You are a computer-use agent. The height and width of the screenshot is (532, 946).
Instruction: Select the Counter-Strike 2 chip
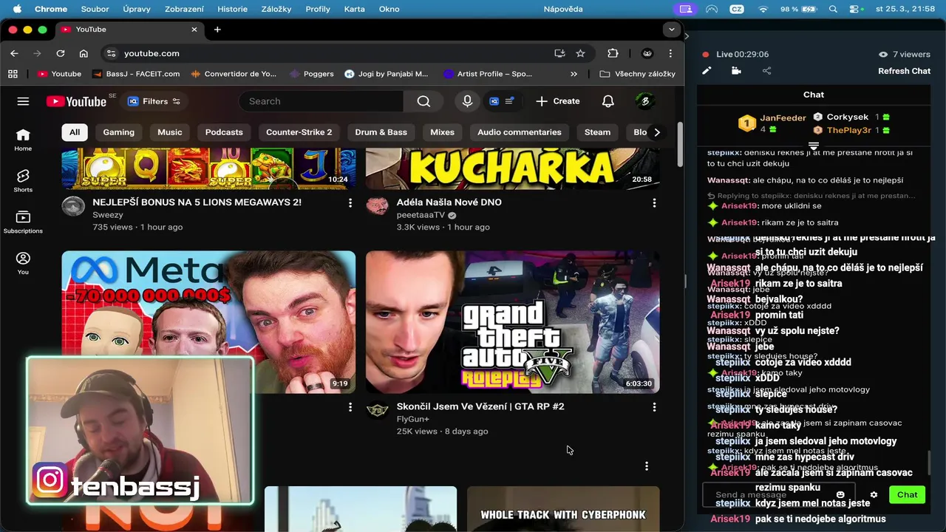click(299, 132)
